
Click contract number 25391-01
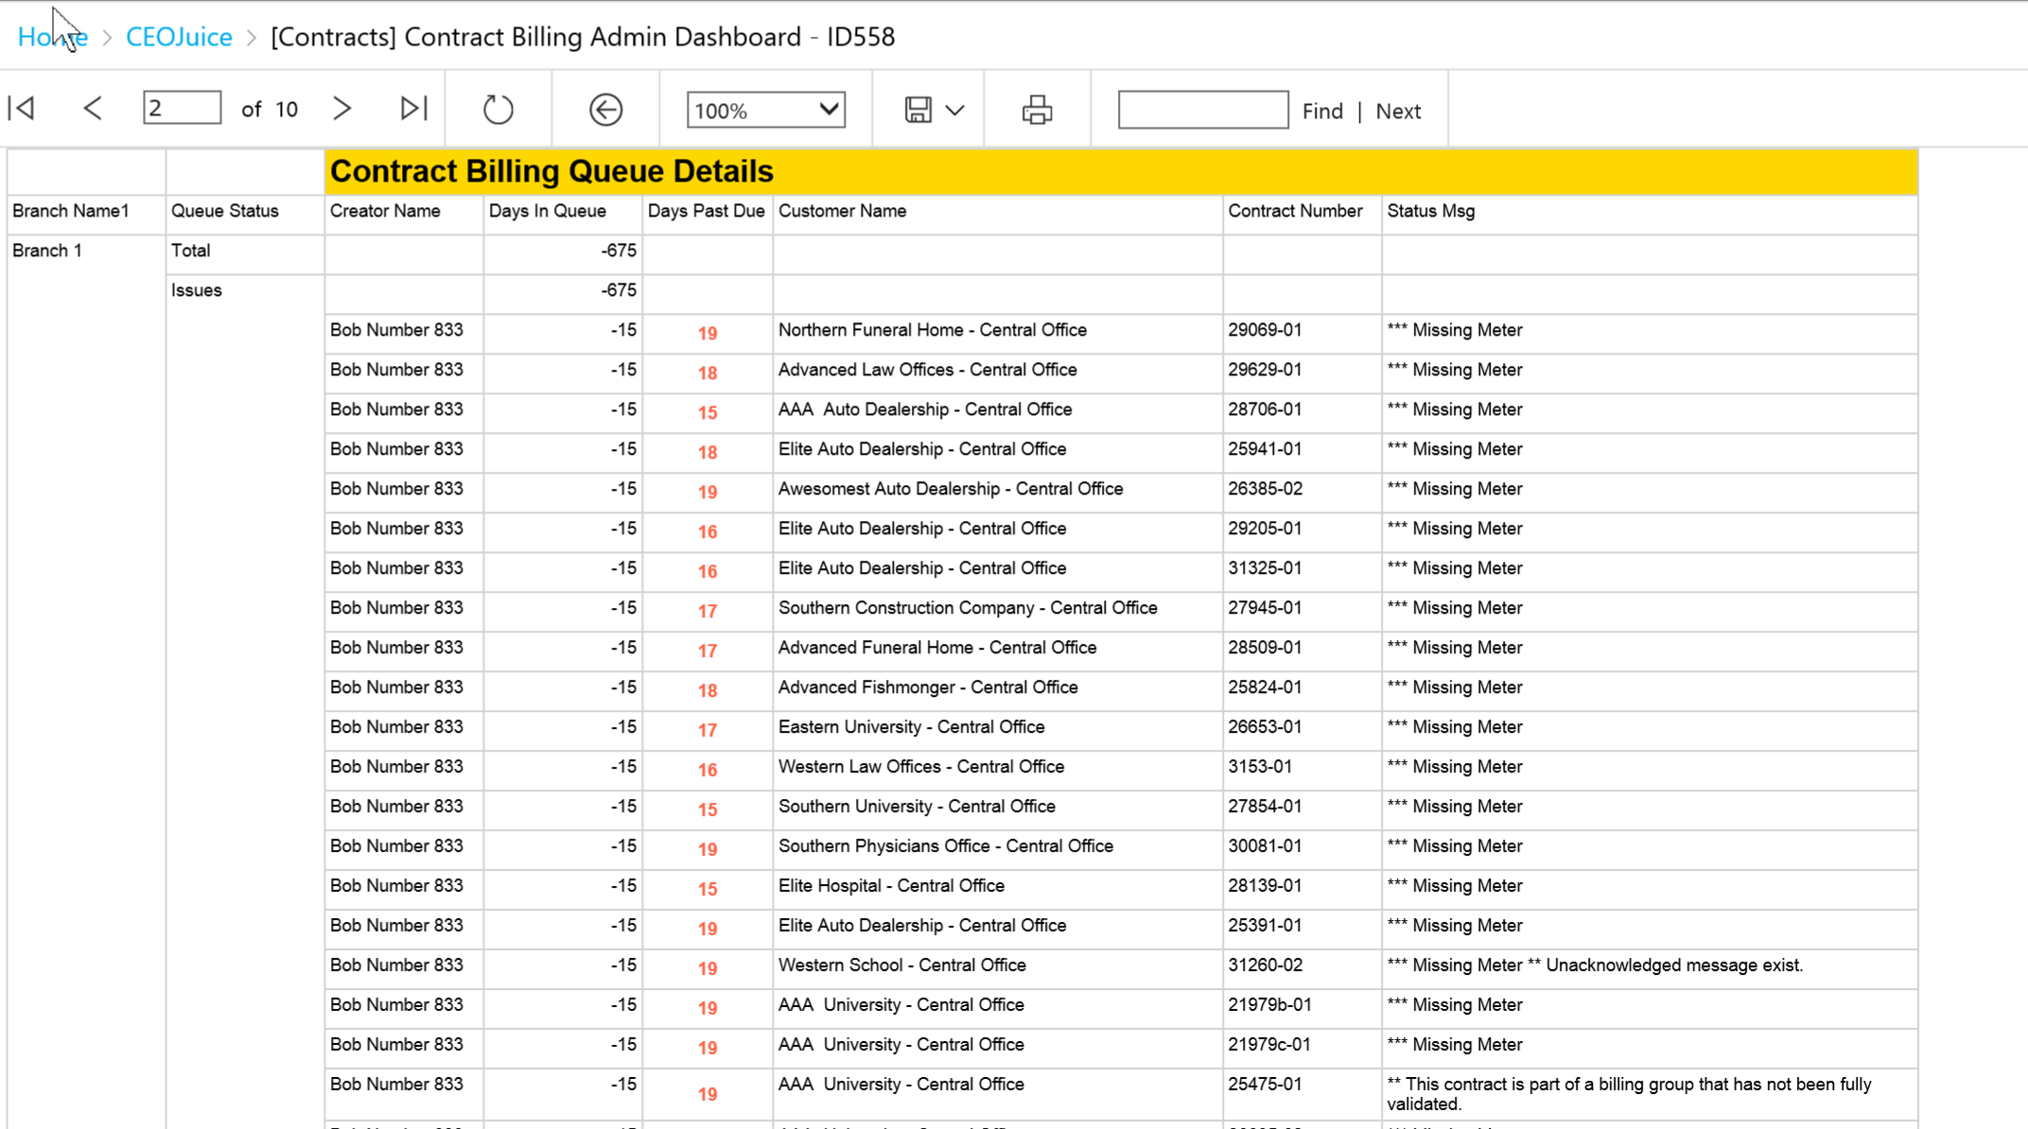[x=1265, y=926]
